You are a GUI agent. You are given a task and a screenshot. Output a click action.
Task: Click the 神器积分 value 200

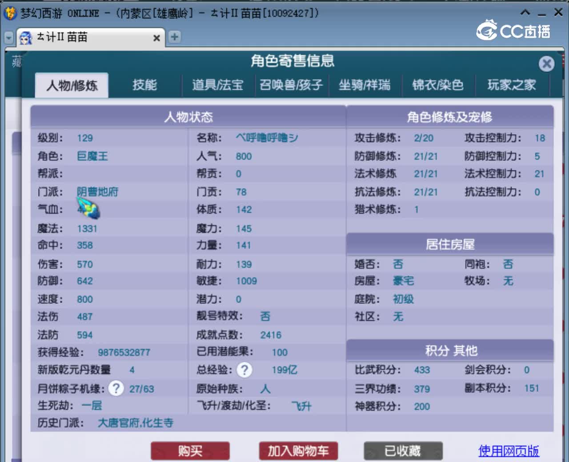coord(422,406)
